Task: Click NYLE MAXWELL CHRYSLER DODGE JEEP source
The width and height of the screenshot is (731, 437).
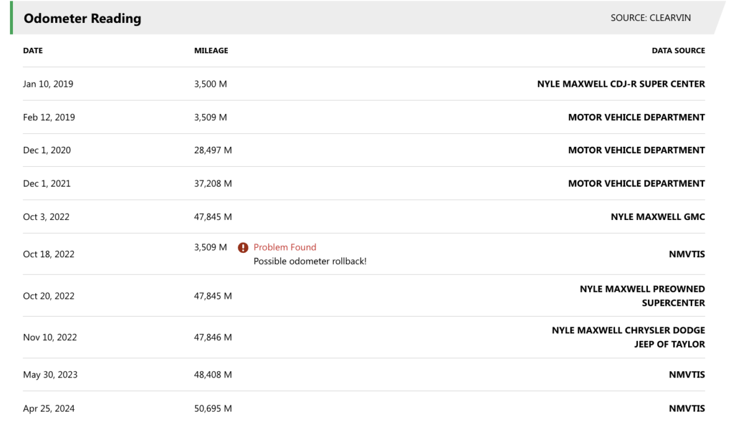Action: click(628, 337)
